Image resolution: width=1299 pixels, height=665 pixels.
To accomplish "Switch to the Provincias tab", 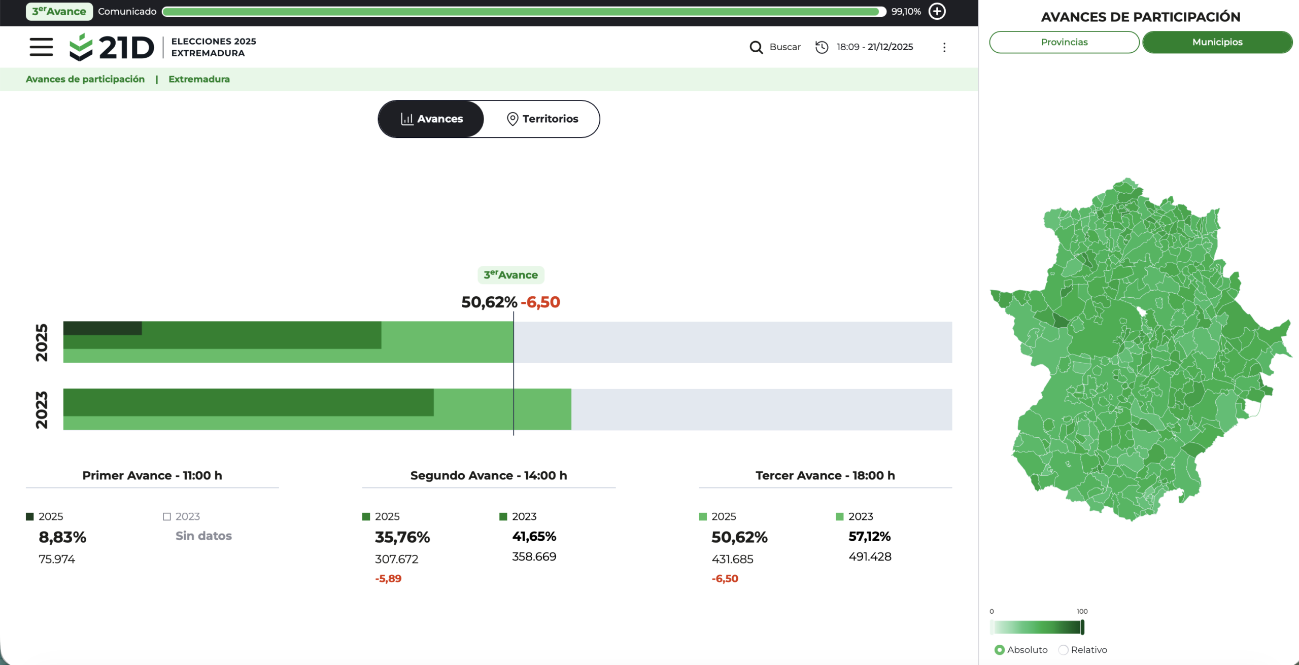I will pos(1064,42).
